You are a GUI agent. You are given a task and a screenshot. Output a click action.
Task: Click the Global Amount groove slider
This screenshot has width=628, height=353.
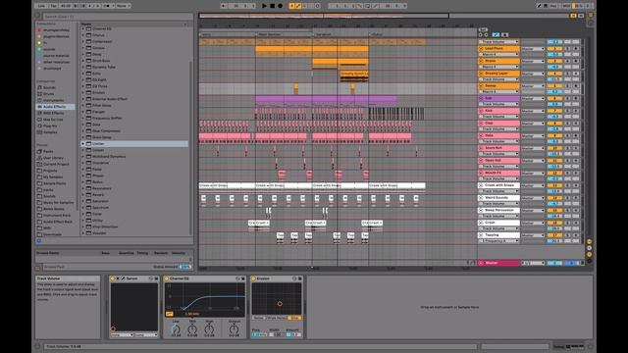point(184,267)
